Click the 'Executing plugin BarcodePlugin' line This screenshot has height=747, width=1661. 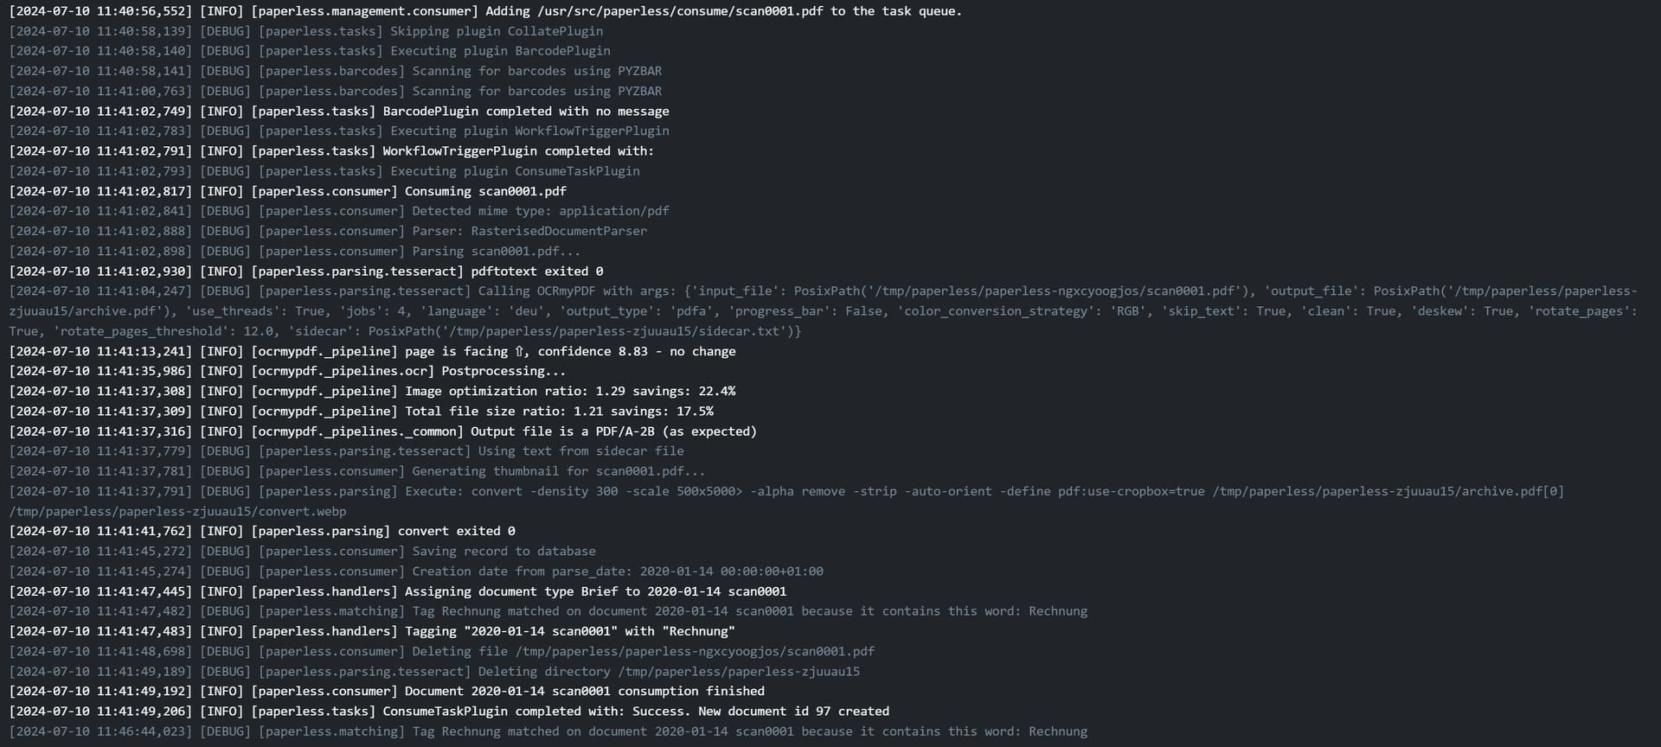[x=310, y=51]
